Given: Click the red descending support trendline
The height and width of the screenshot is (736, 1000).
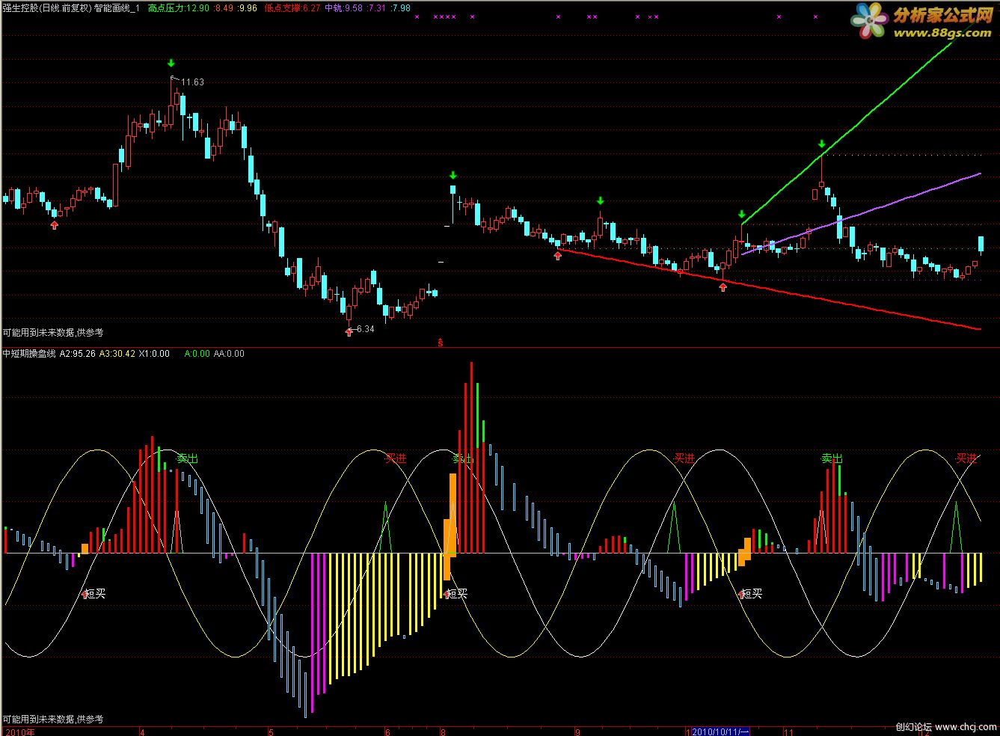Looking at the screenshot, I should click(770, 289).
